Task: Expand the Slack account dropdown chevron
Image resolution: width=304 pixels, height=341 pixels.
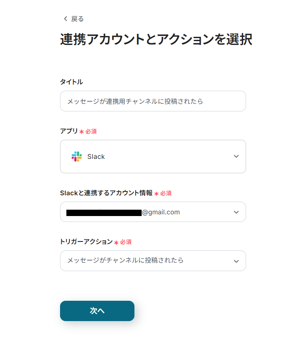Action: pos(236,212)
